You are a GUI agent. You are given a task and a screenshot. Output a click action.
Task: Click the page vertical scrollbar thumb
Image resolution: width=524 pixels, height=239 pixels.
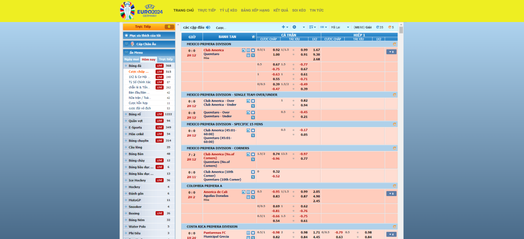(401, 30)
